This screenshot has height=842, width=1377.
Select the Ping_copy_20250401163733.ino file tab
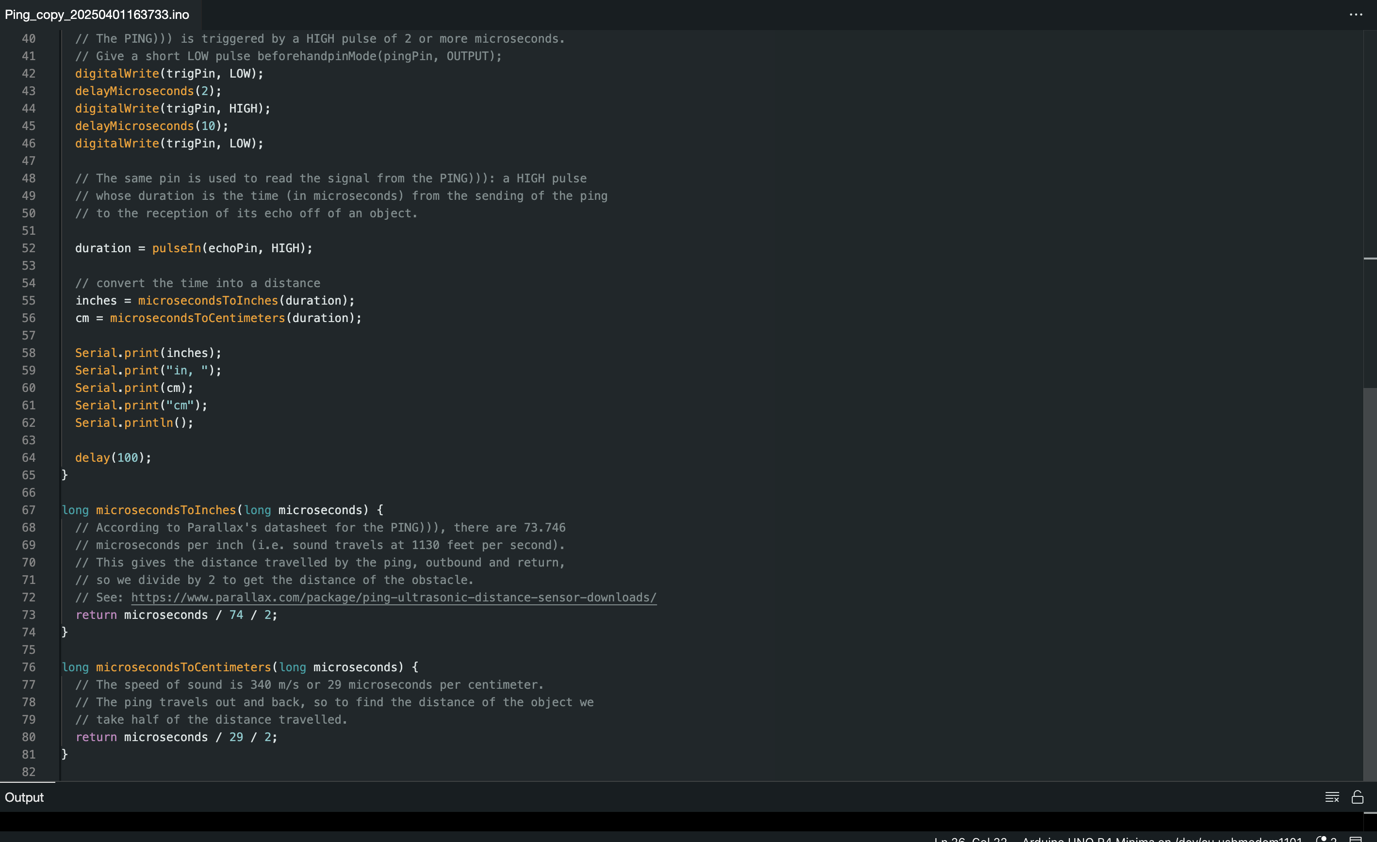97,15
